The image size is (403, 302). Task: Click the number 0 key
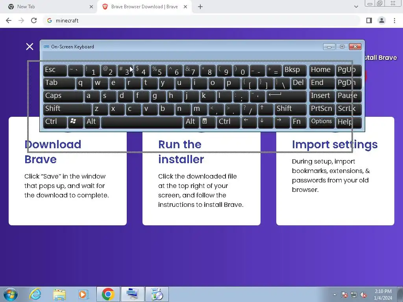pos(241,70)
